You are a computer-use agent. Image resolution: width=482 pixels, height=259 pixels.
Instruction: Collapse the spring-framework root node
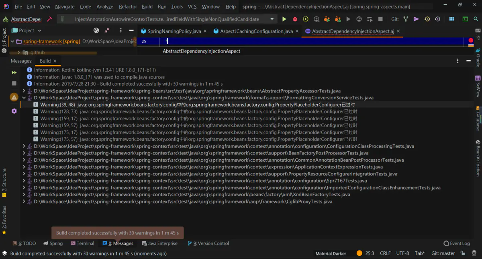click(x=12, y=41)
